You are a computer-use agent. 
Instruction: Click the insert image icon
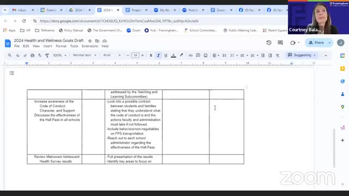coord(206,56)
